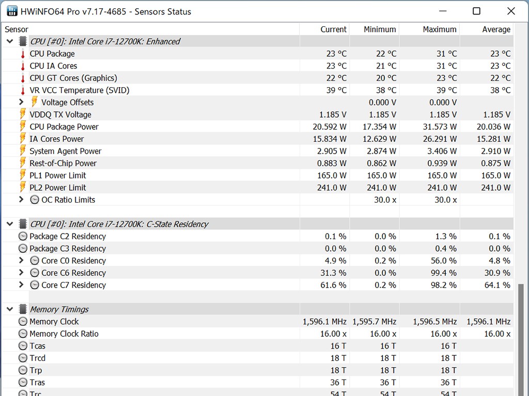Click the clock icon beside Tcas timing
The width and height of the screenshot is (529, 396).
[x=23, y=346]
